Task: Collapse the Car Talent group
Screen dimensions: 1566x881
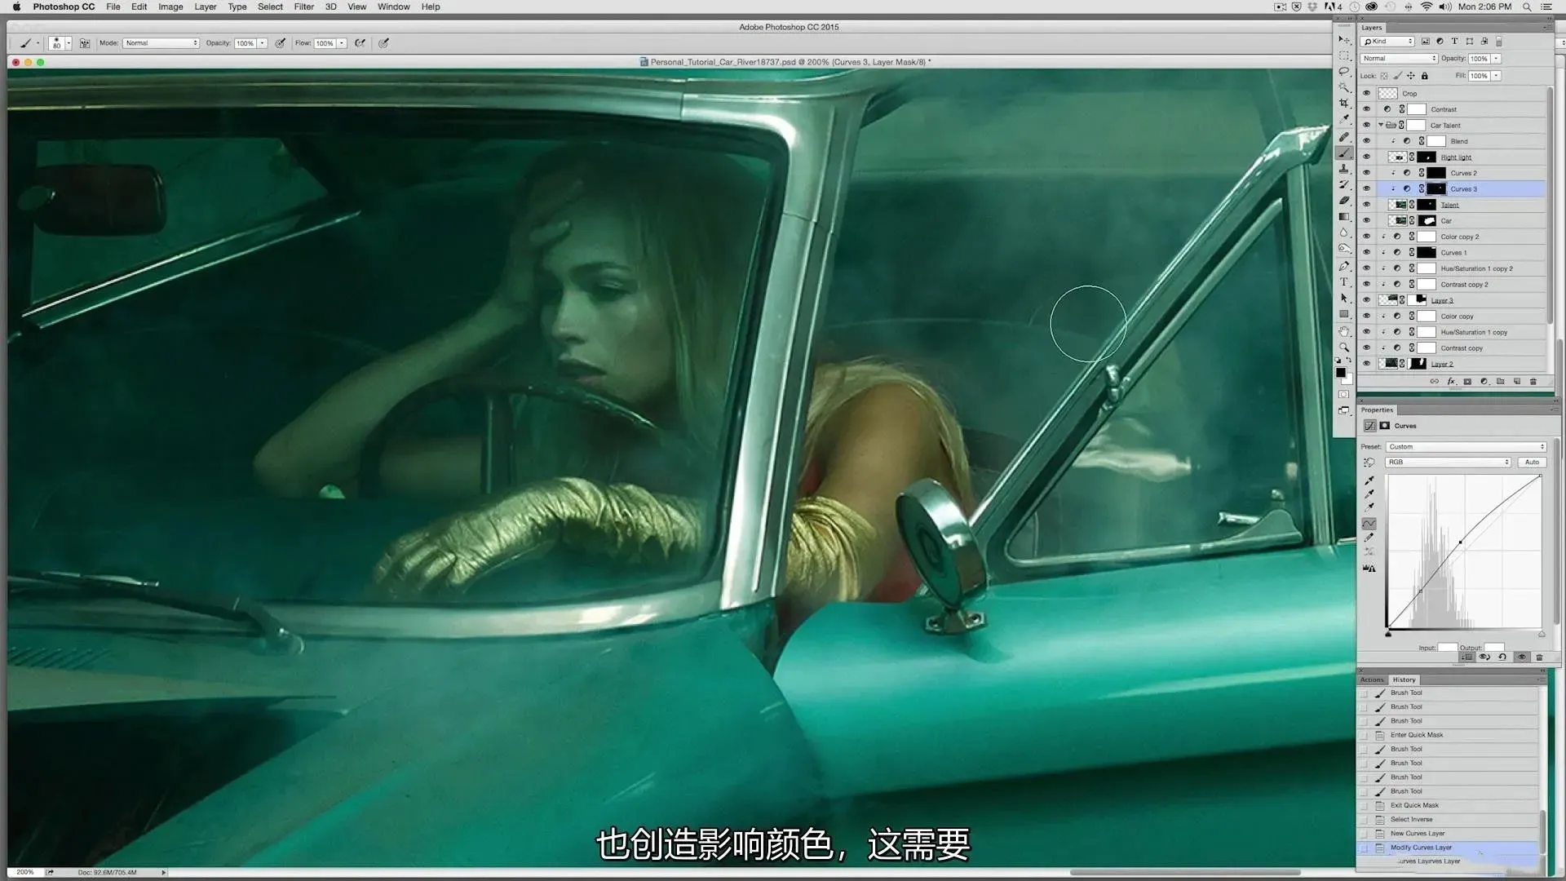Action: pos(1381,126)
